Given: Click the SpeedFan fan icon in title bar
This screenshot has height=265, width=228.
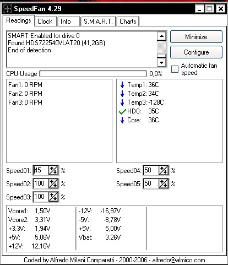Looking at the screenshot, I should 8,9.
